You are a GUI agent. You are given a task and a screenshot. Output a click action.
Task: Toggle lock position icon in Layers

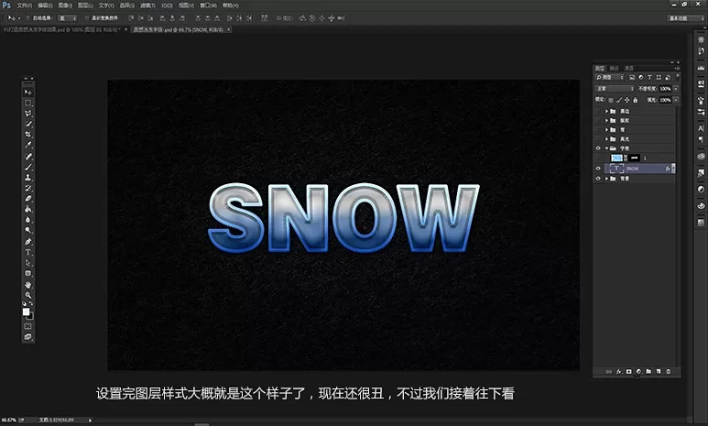click(x=627, y=100)
